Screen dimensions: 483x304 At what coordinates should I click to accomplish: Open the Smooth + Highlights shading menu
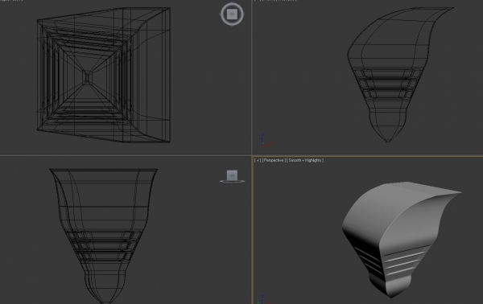(x=304, y=160)
